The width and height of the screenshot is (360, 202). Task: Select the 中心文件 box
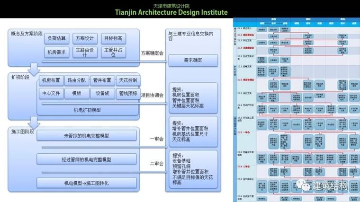click(51, 94)
